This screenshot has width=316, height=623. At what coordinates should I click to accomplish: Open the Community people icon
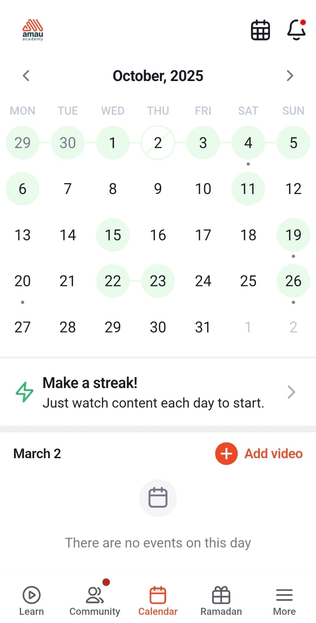pos(95,595)
